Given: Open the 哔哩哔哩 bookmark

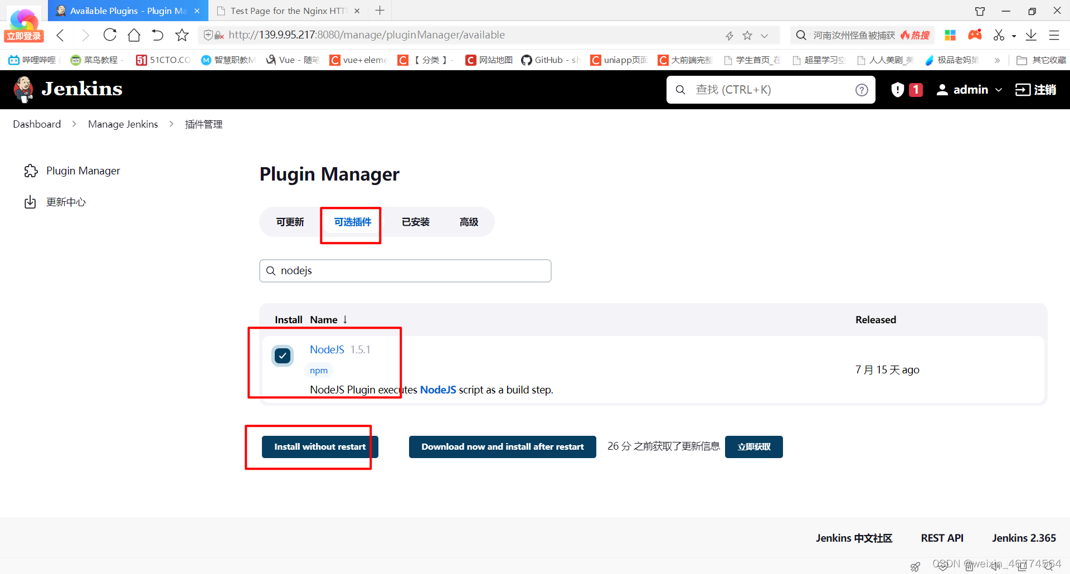Looking at the screenshot, I should [x=32, y=60].
